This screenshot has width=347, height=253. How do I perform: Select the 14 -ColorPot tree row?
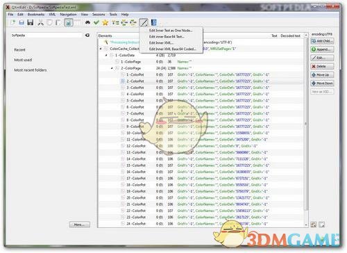click(x=201, y=159)
